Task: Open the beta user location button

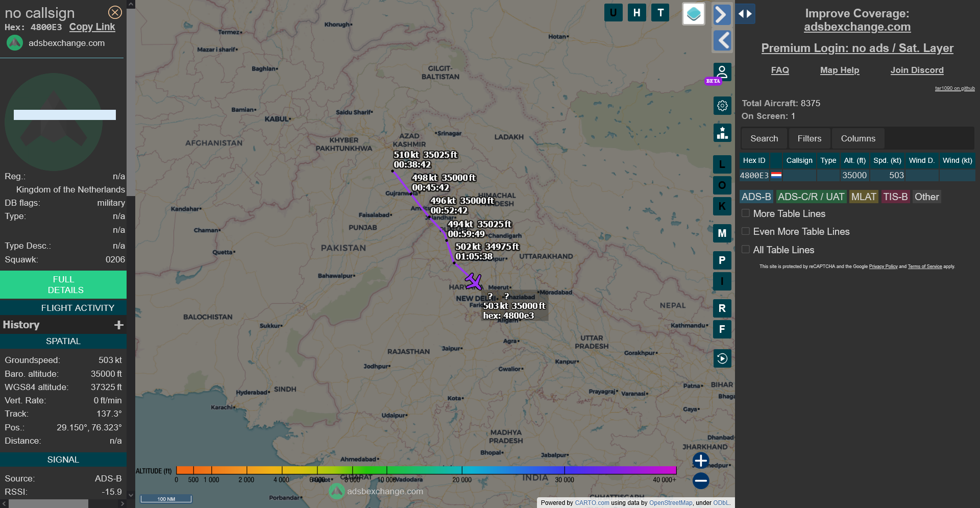Action: [x=722, y=72]
